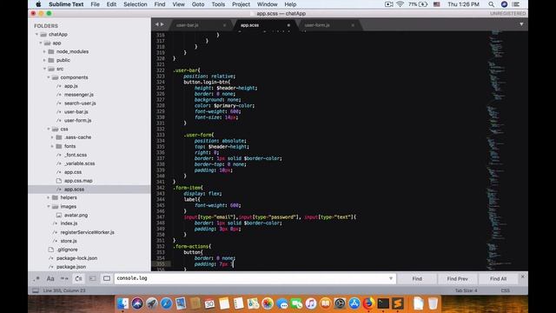Open messenger.js in sidebar

(x=79, y=95)
